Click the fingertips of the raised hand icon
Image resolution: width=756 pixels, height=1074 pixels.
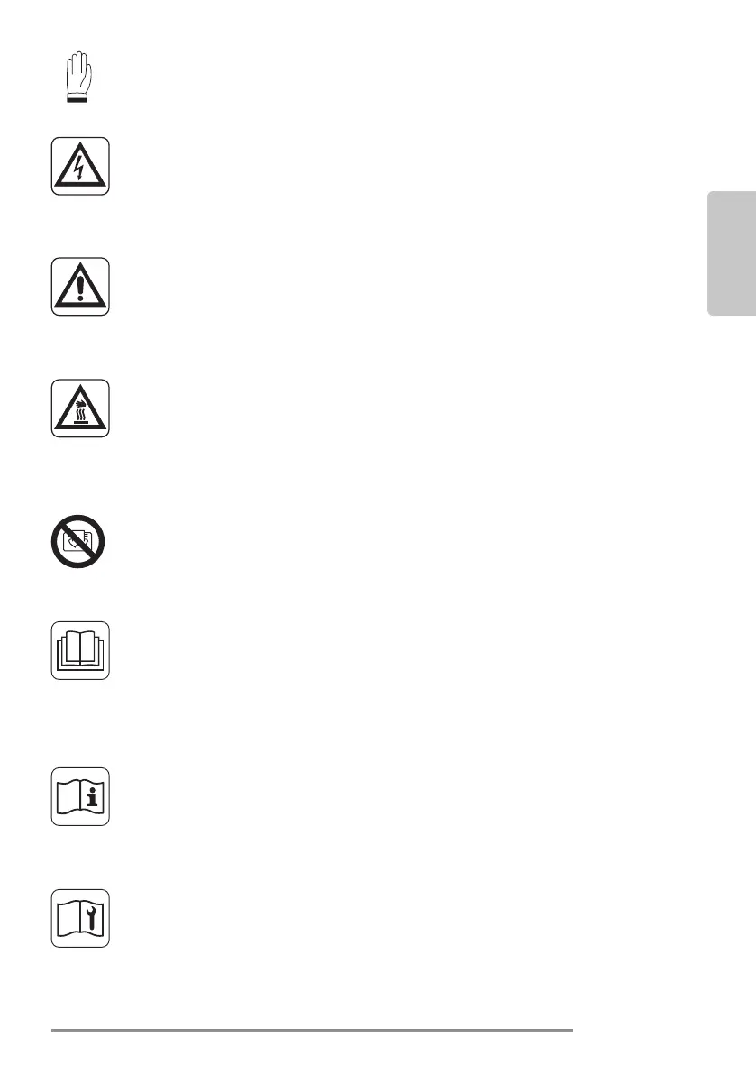coord(78,58)
